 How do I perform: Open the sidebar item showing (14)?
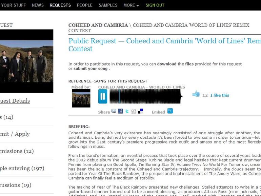(x=7, y=117)
